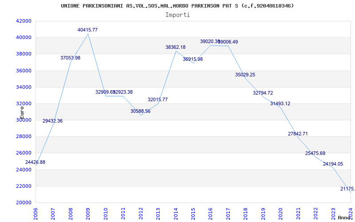355x222 pixels.
Task: Click the 37053.98 data label
Action: click(x=70, y=58)
